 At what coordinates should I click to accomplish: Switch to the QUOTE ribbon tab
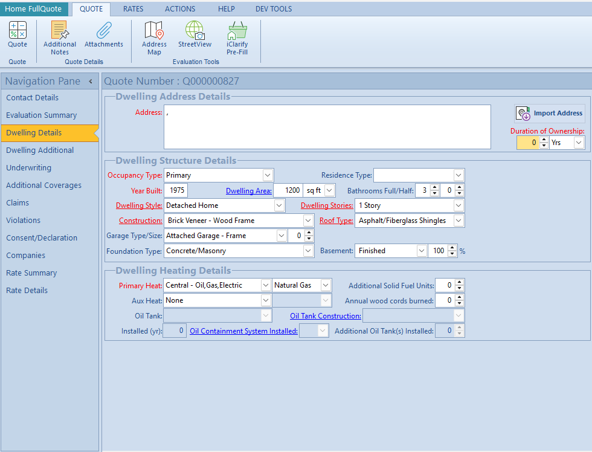[x=91, y=9]
